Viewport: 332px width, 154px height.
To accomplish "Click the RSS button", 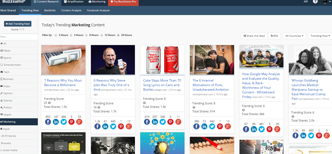I will point(274,36).
